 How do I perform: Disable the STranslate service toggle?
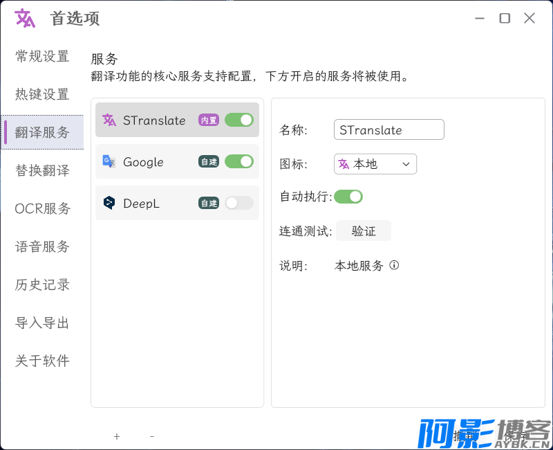tap(239, 120)
